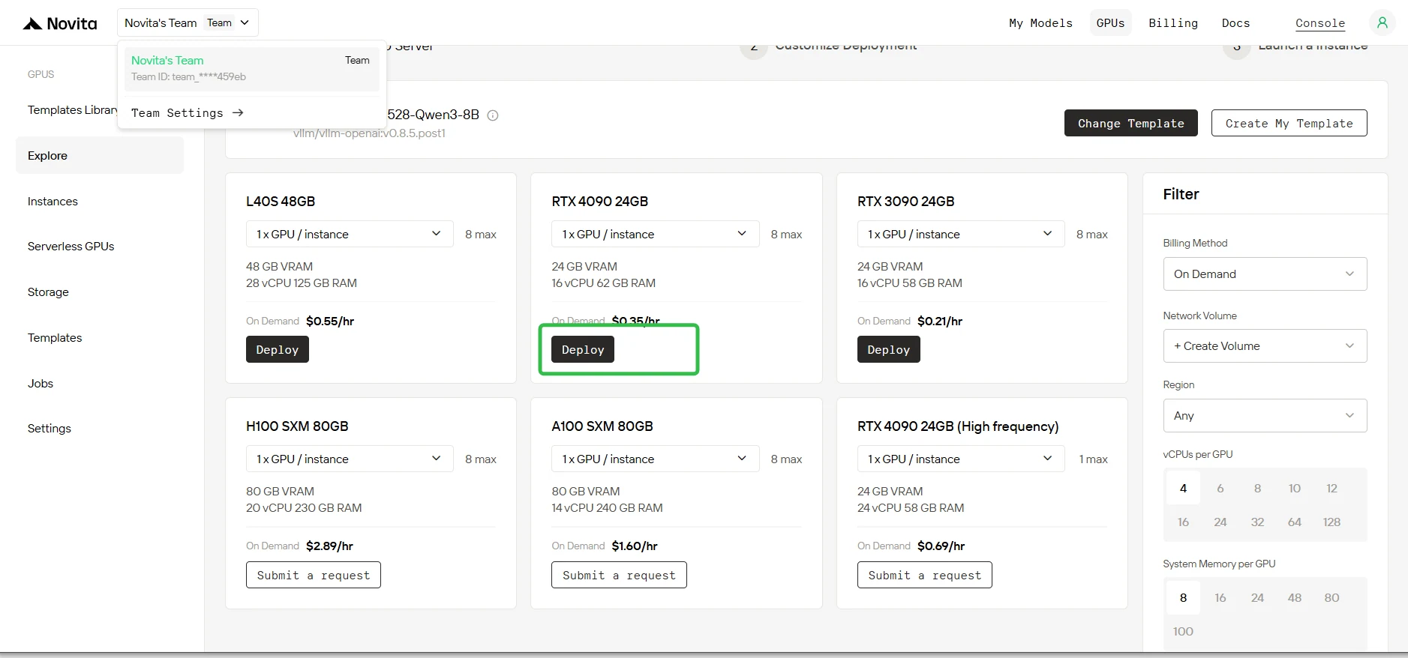
Task: Select 24 under System Memory per GPU
Action: tap(1257, 598)
